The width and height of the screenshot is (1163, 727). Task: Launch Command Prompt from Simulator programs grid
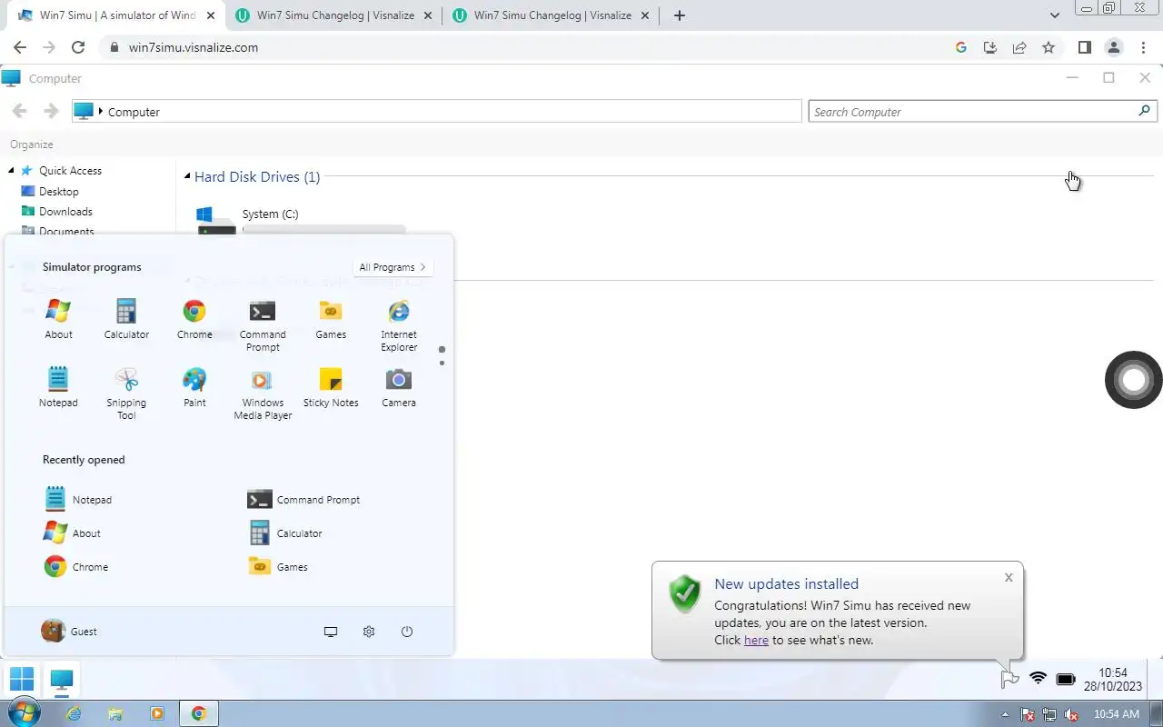(263, 326)
